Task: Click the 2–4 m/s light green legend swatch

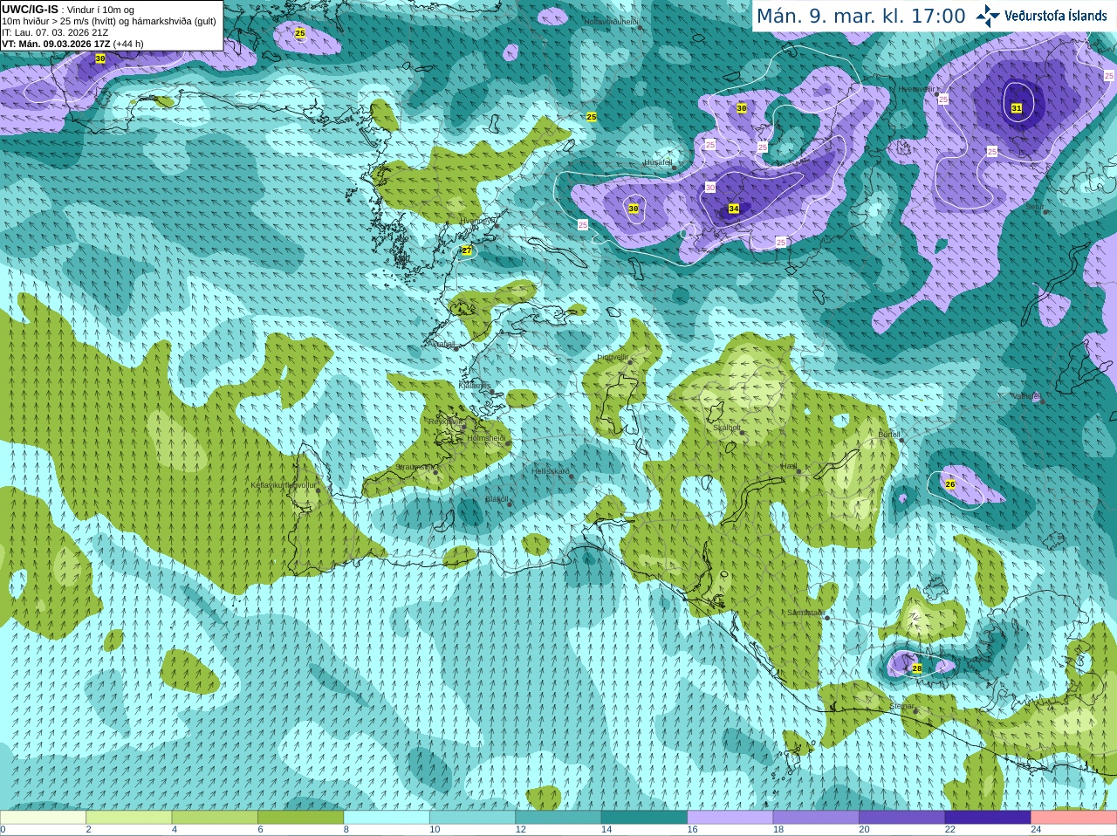Action: tap(128, 818)
